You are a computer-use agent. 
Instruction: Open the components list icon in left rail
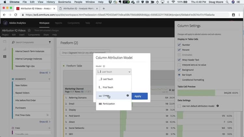pyautogui.click(x=5, y=57)
